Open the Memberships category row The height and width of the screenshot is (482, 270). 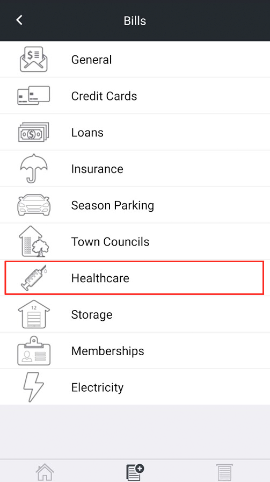pos(135,350)
